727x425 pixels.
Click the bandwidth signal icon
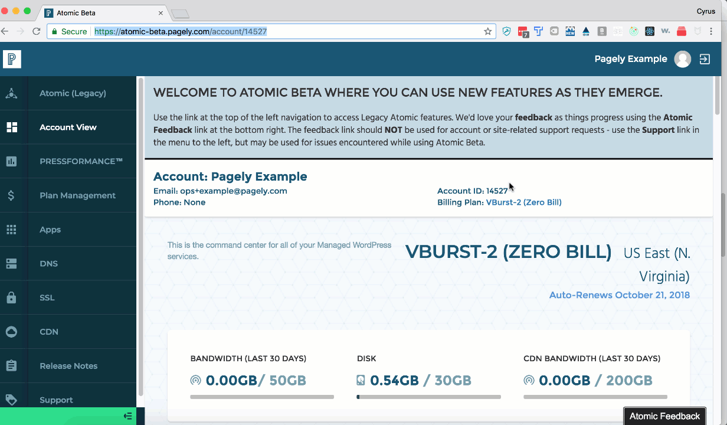(196, 380)
